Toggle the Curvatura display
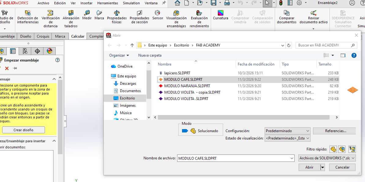The image size is (365, 182). click(221, 15)
